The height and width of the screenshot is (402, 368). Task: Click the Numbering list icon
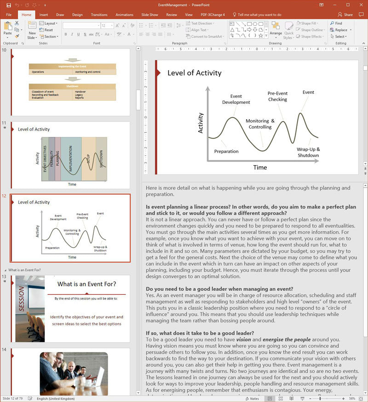(152, 25)
